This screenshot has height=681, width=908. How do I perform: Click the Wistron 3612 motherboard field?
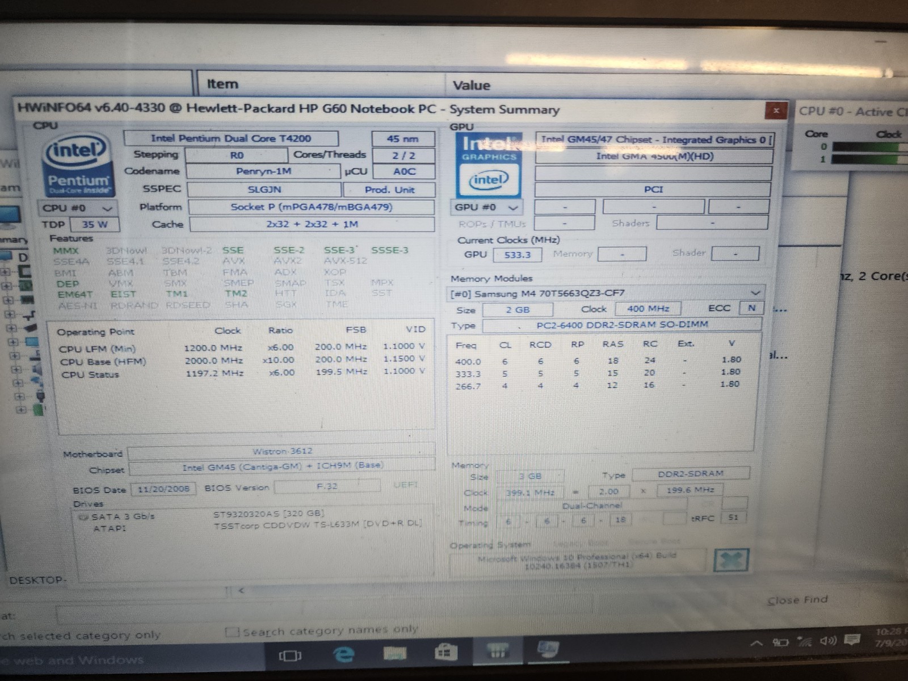(282, 452)
